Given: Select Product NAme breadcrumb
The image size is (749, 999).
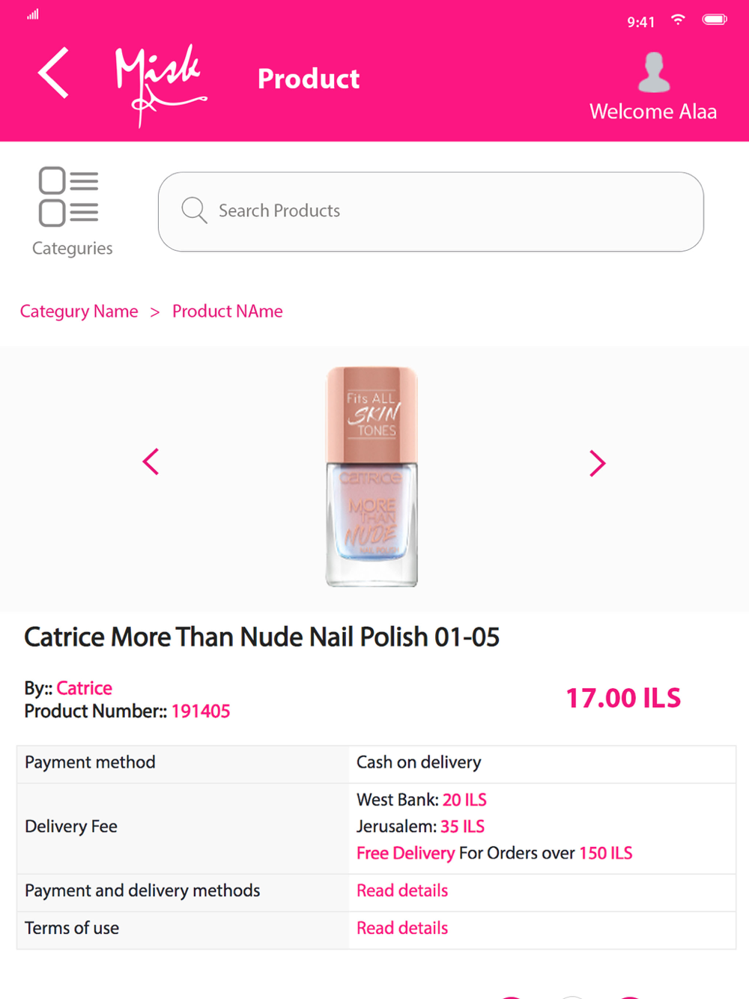Looking at the screenshot, I should pyautogui.click(x=228, y=312).
